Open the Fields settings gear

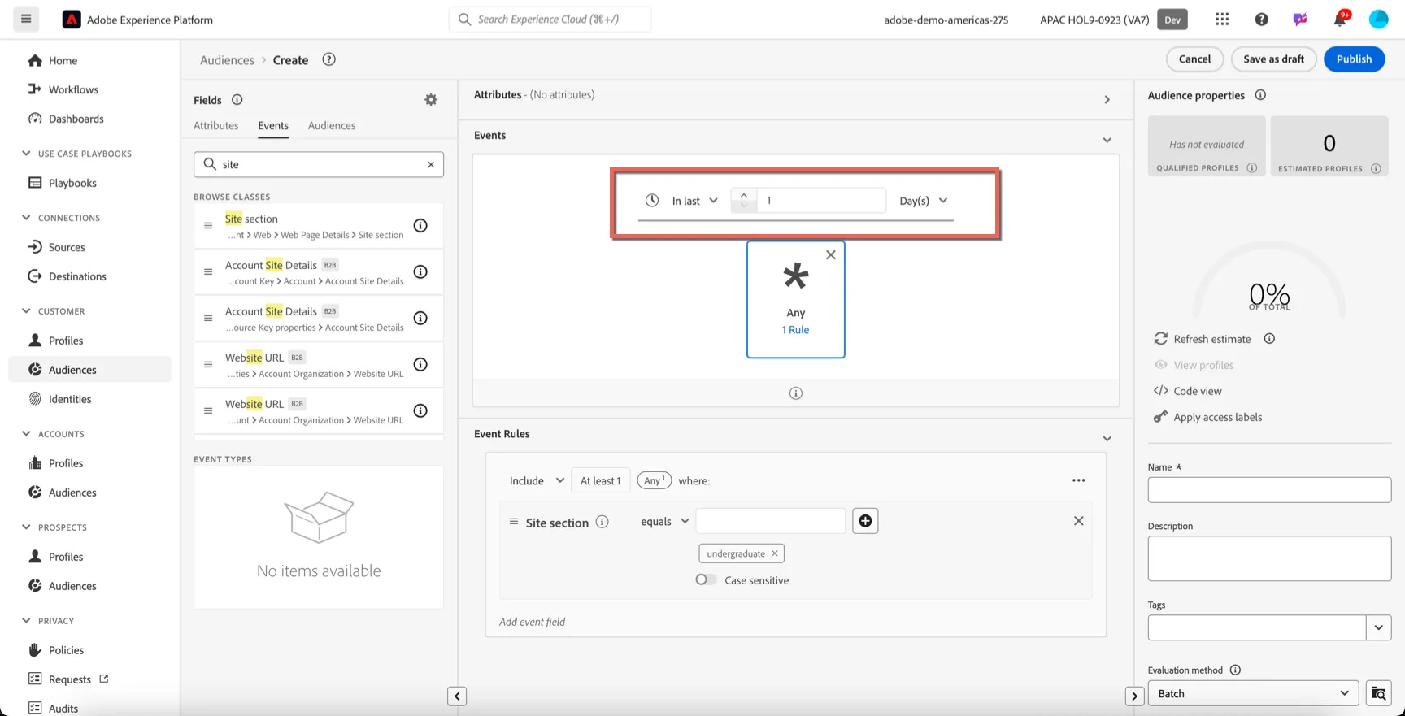[431, 100]
